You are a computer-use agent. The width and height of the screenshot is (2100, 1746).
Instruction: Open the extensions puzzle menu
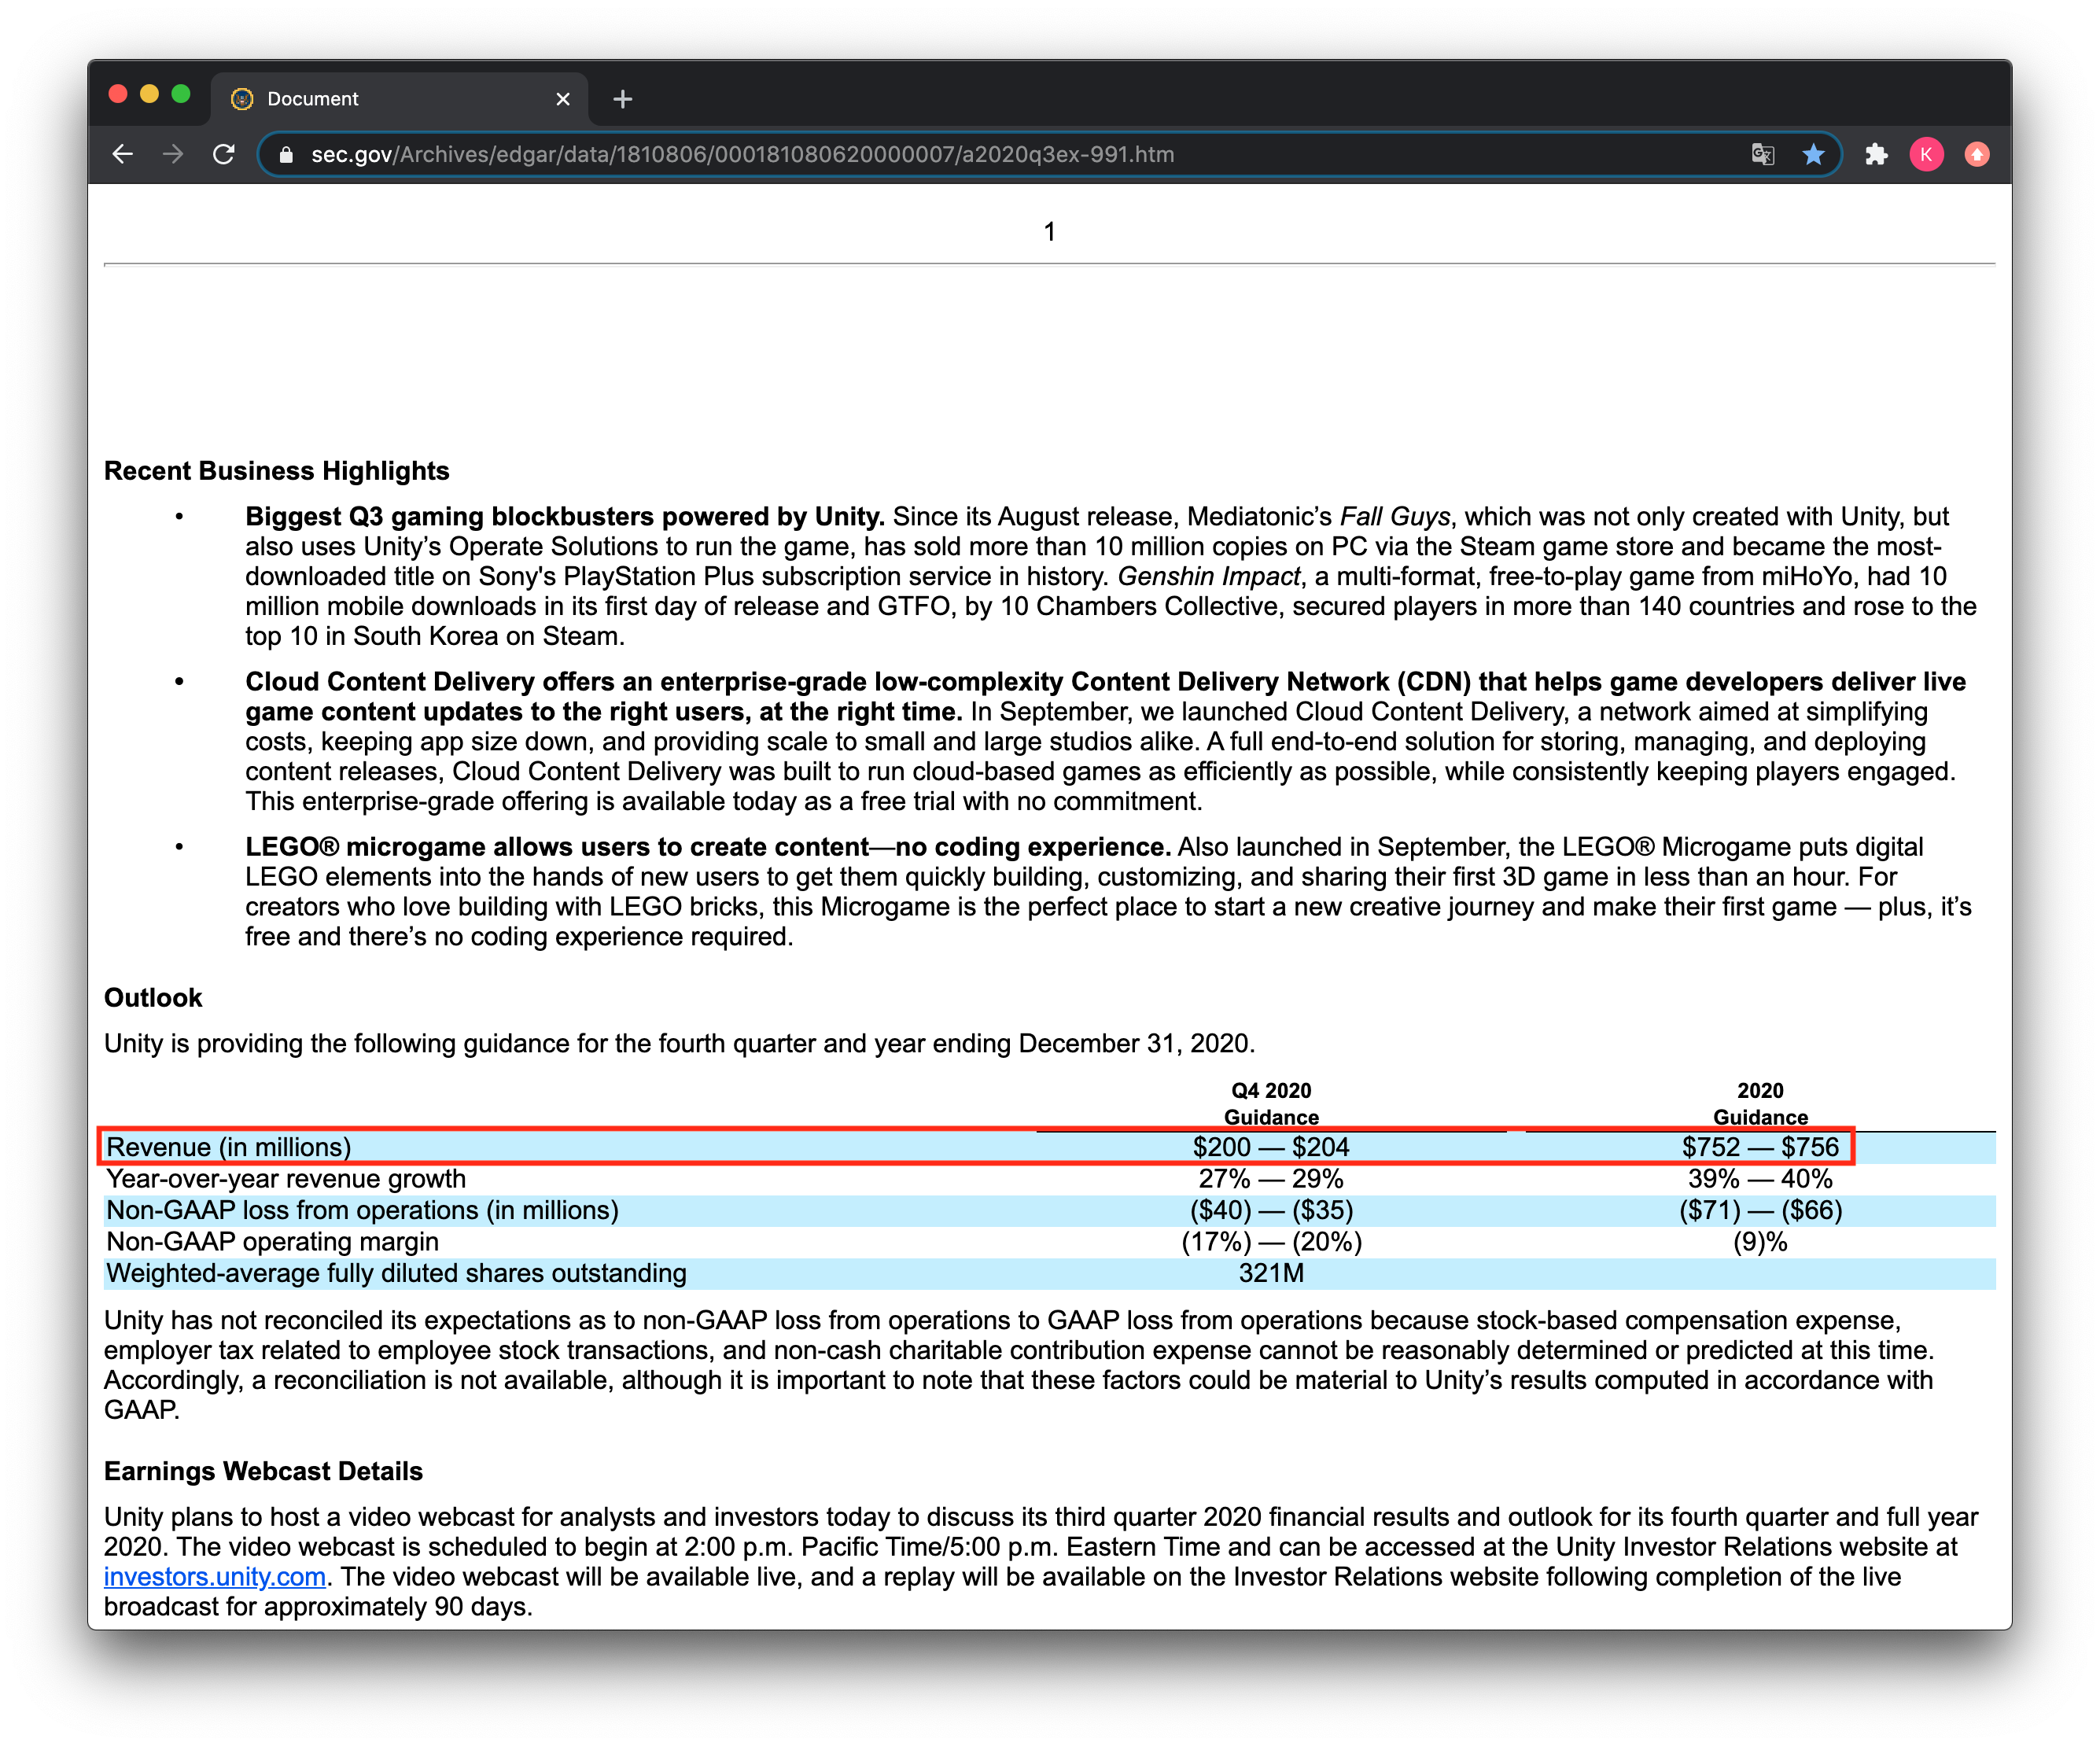tap(1876, 154)
